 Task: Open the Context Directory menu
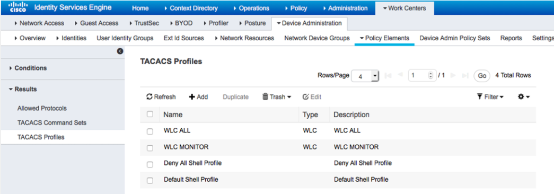point(191,8)
